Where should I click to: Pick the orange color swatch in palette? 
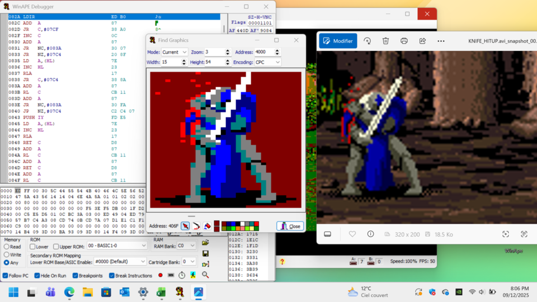coord(238,228)
